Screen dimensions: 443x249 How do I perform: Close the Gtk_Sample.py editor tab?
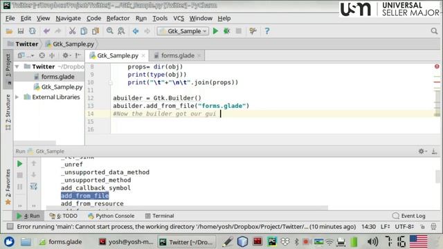pyautogui.click(x=143, y=55)
